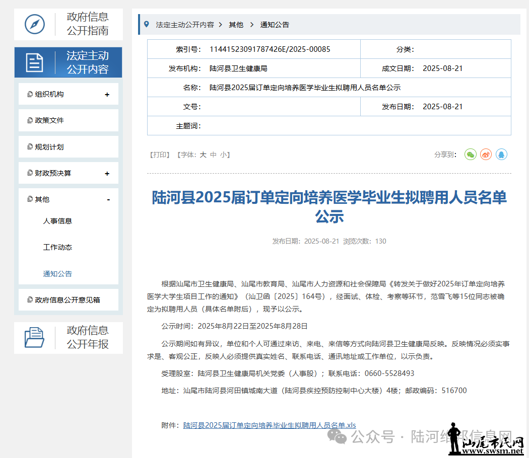Click the 公示时间 line with August dates
The image size is (529, 458).
[234, 326]
